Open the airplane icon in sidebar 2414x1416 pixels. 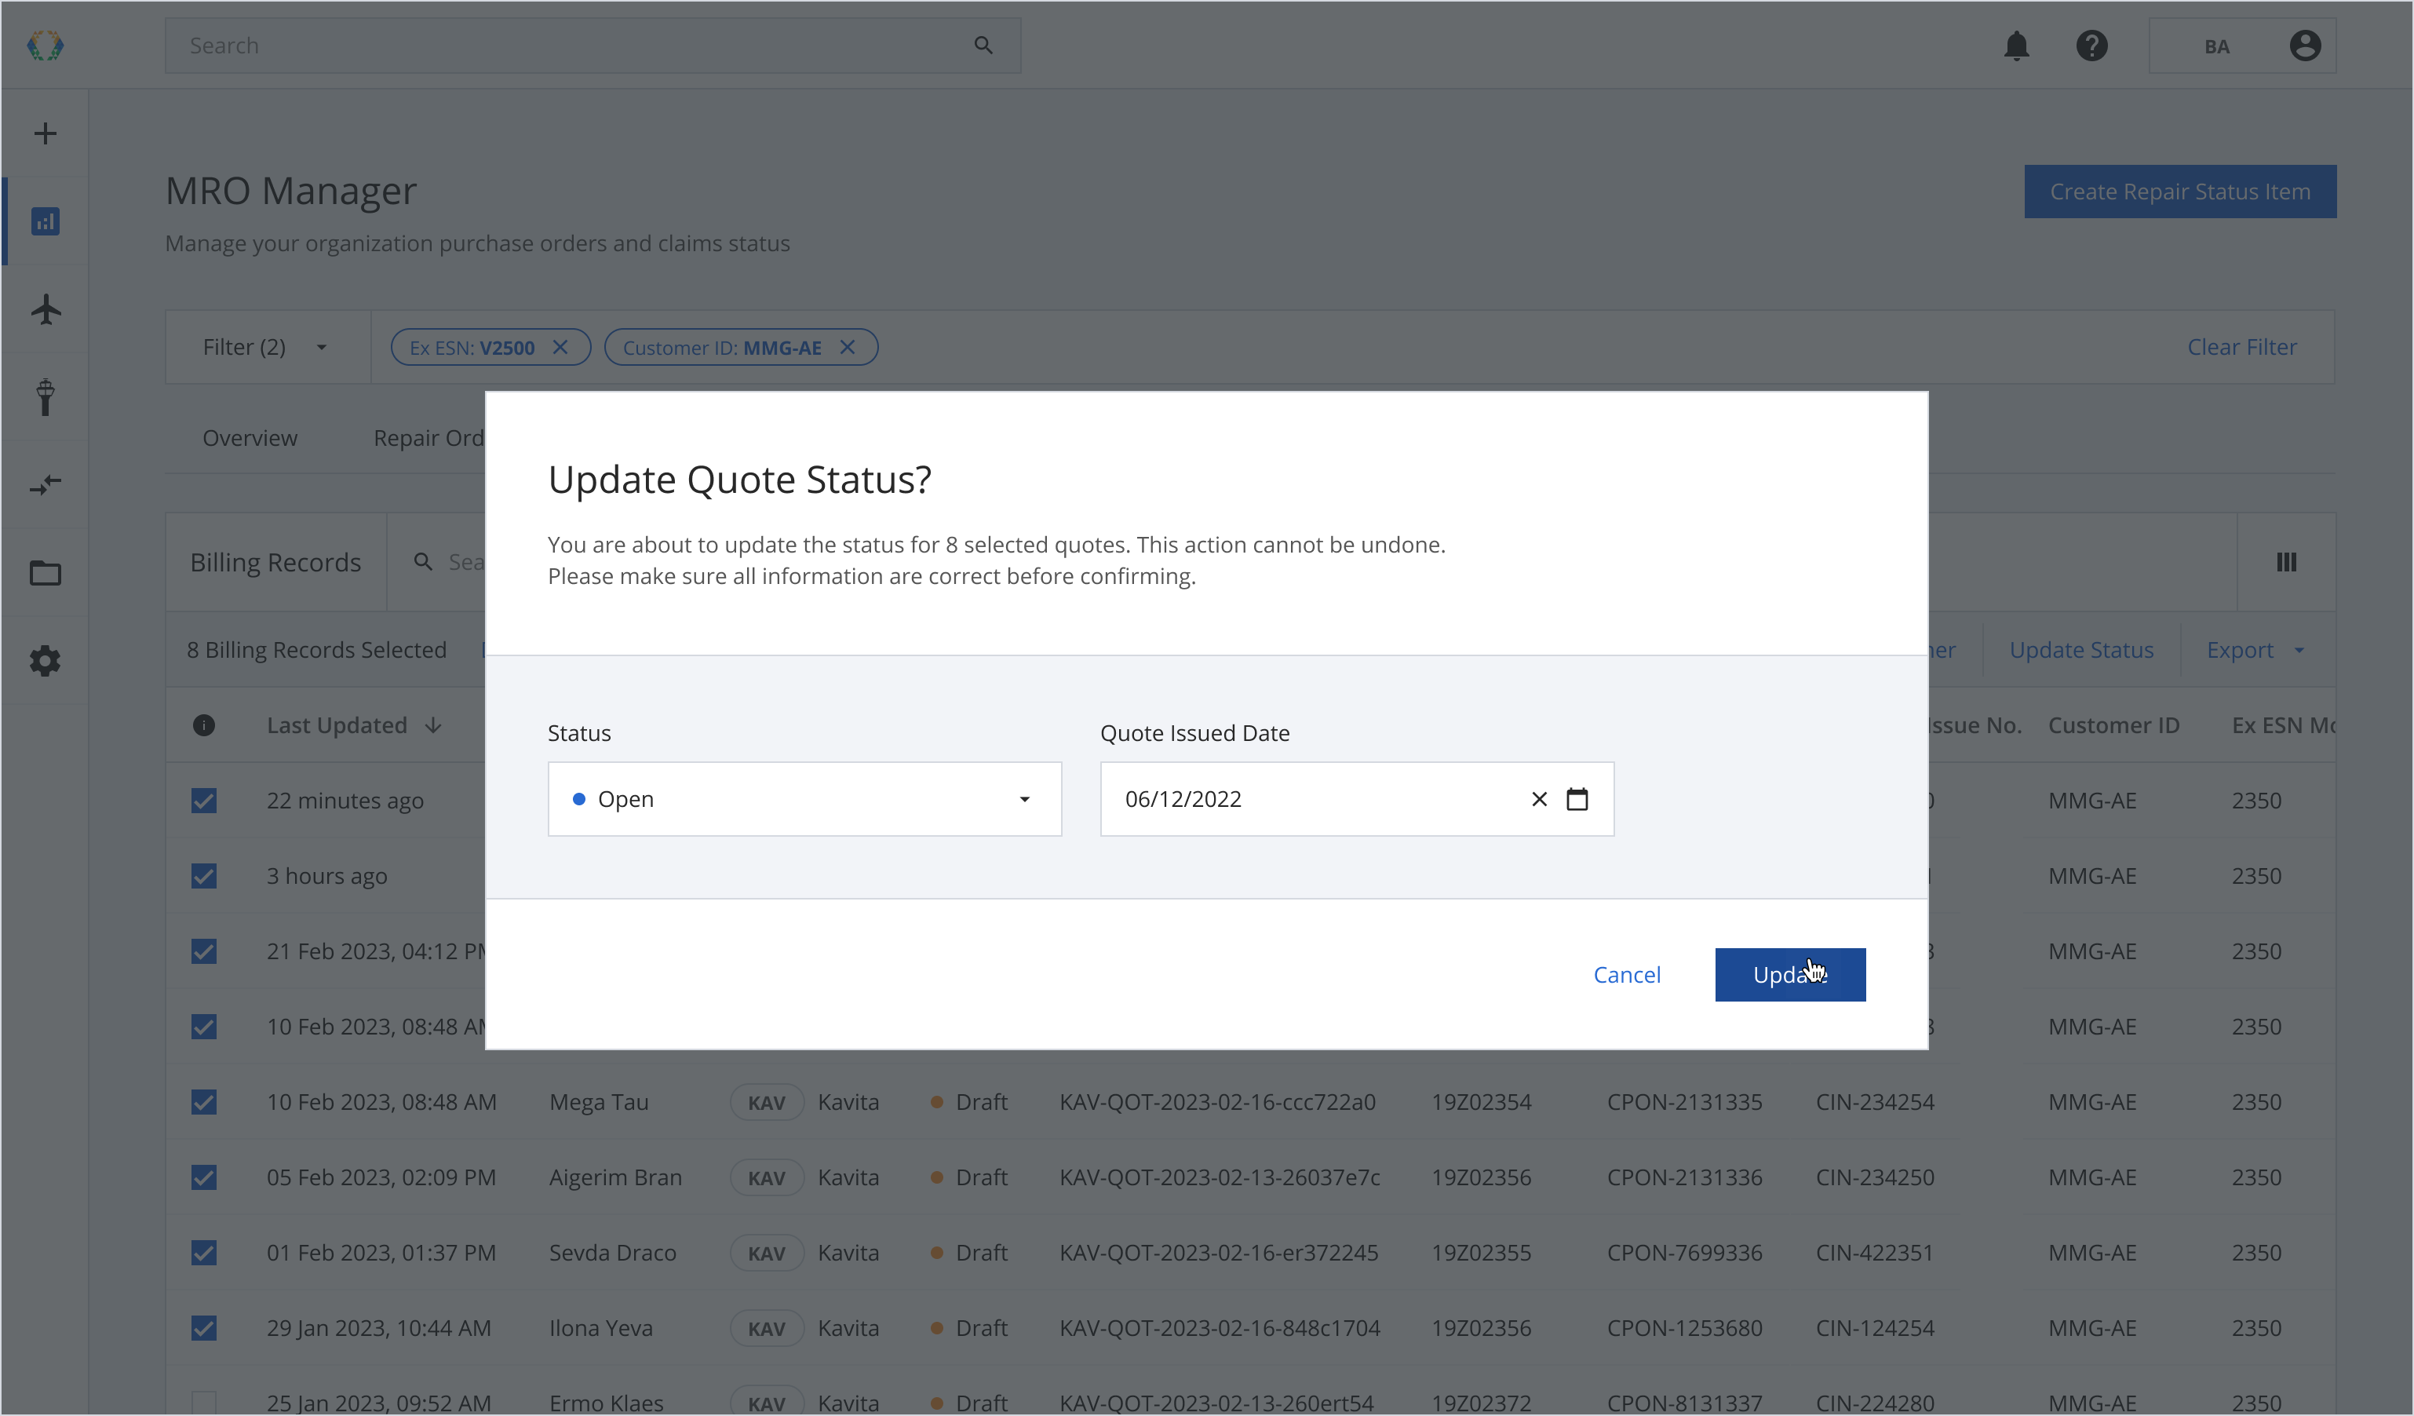click(x=45, y=309)
